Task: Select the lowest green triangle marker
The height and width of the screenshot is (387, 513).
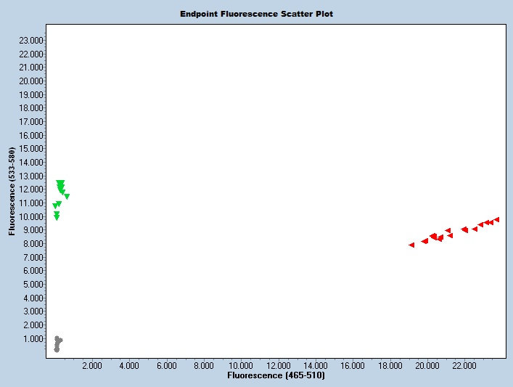Action: [x=57, y=218]
